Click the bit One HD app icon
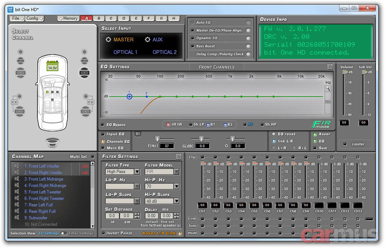Viewport: 385px width, 248px height. pos(10,10)
